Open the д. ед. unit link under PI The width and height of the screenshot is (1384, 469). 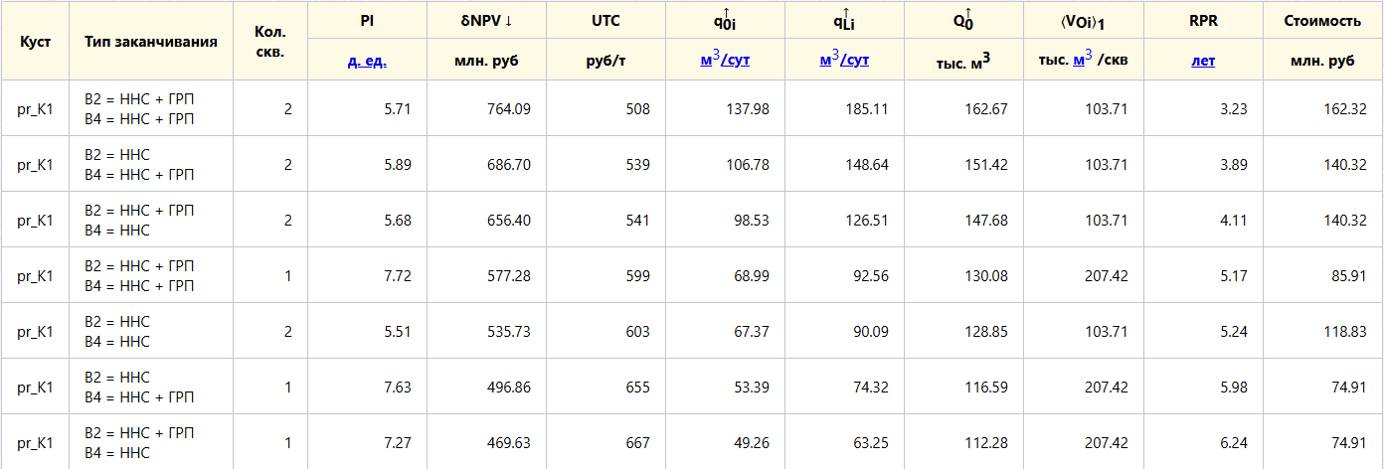[x=368, y=61]
